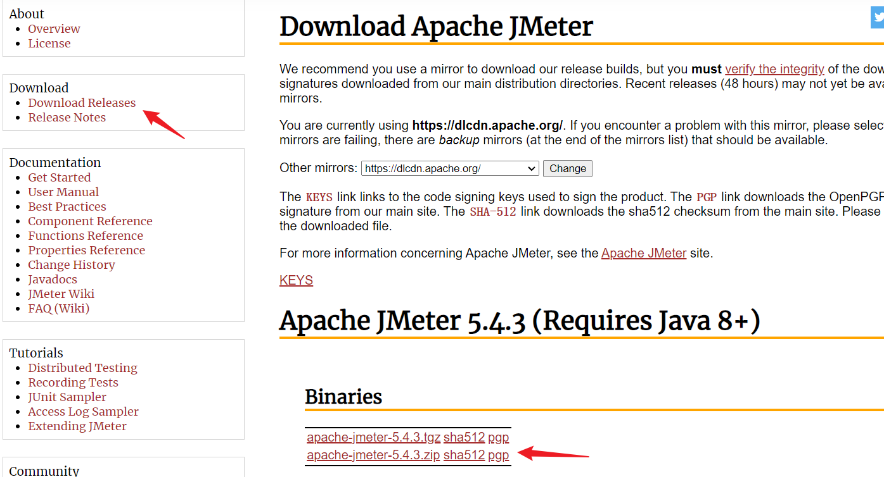The height and width of the screenshot is (477, 884).
Task: Download apache-jmeter-5.4.3.zip
Action: [373, 455]
